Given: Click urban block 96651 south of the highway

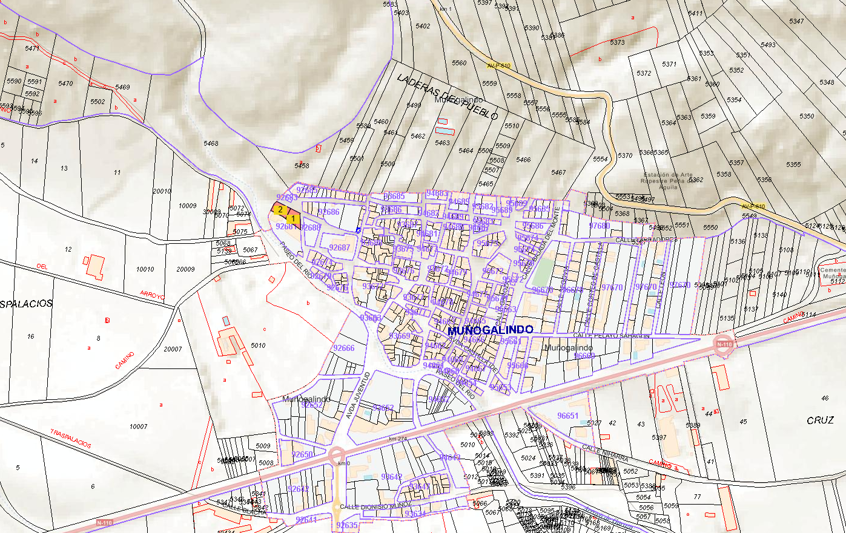Looking at the screenshot, I should 568,416.
